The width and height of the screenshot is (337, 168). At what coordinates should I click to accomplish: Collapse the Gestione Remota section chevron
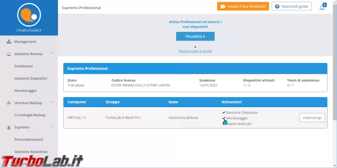click(x=52, y=54)
